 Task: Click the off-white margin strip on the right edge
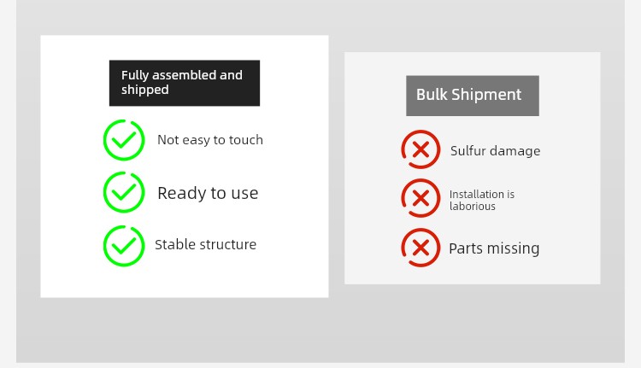coord(632,184)
